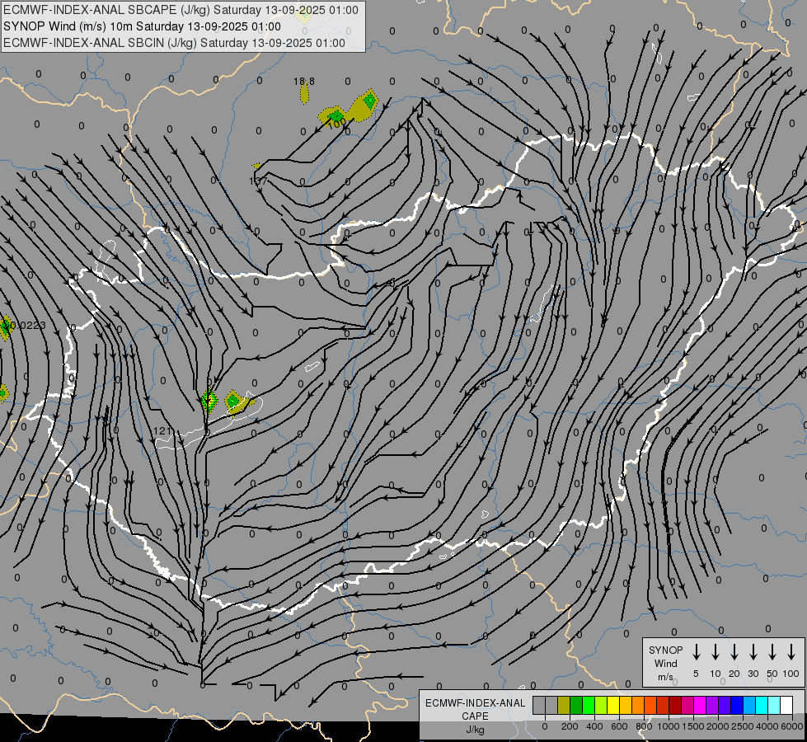This screenshot has height=742, width=807.
Task: Click the 0.0223 value label on map
Action: point(28,325)
